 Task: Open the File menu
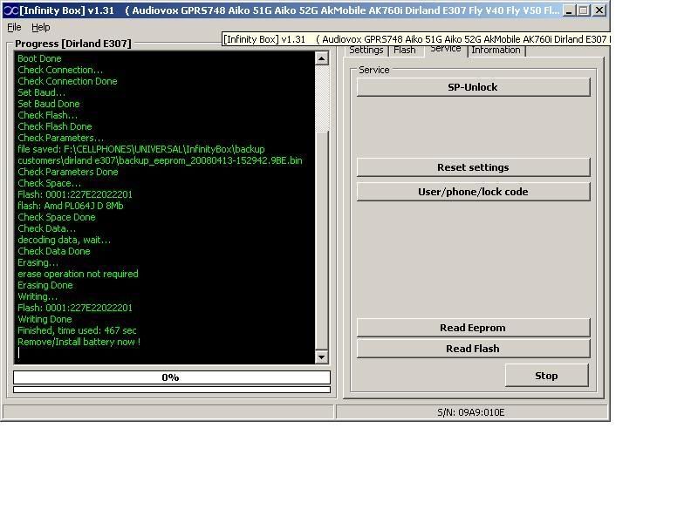(x=14, y=28)
